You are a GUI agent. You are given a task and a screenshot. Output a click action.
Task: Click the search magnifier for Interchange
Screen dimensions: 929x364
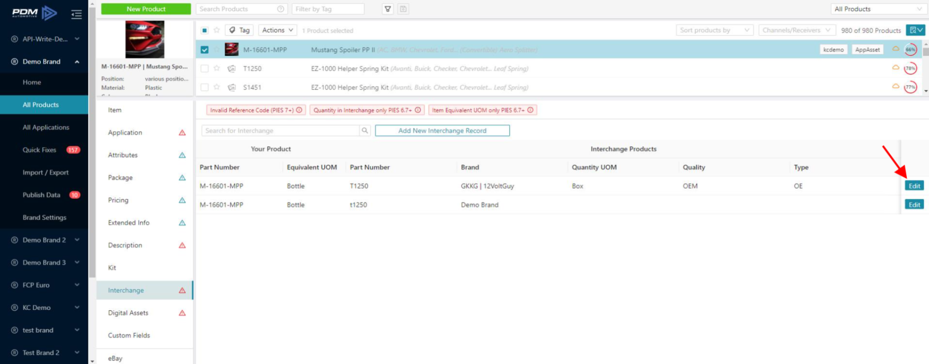click(365, 131)
